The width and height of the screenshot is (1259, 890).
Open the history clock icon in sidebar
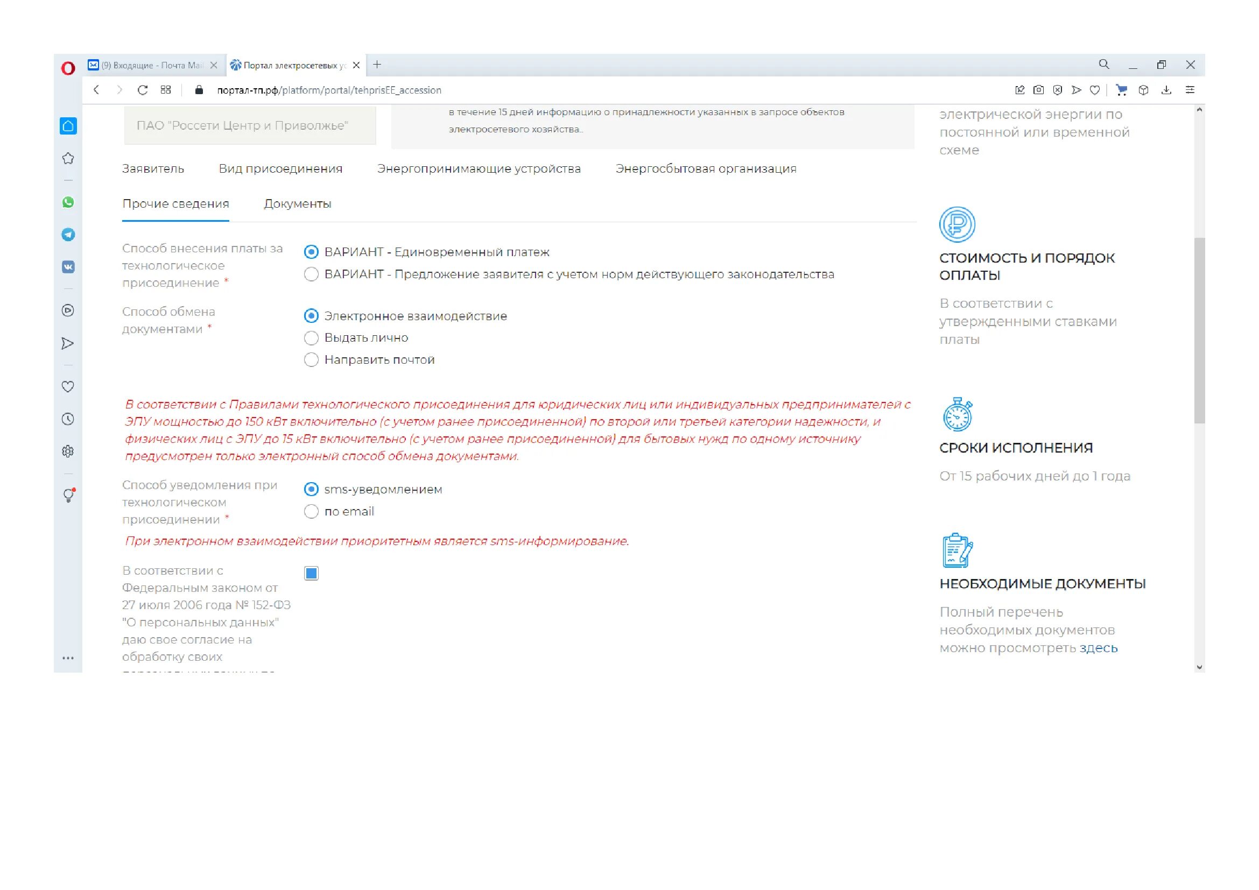pos(68,419)
